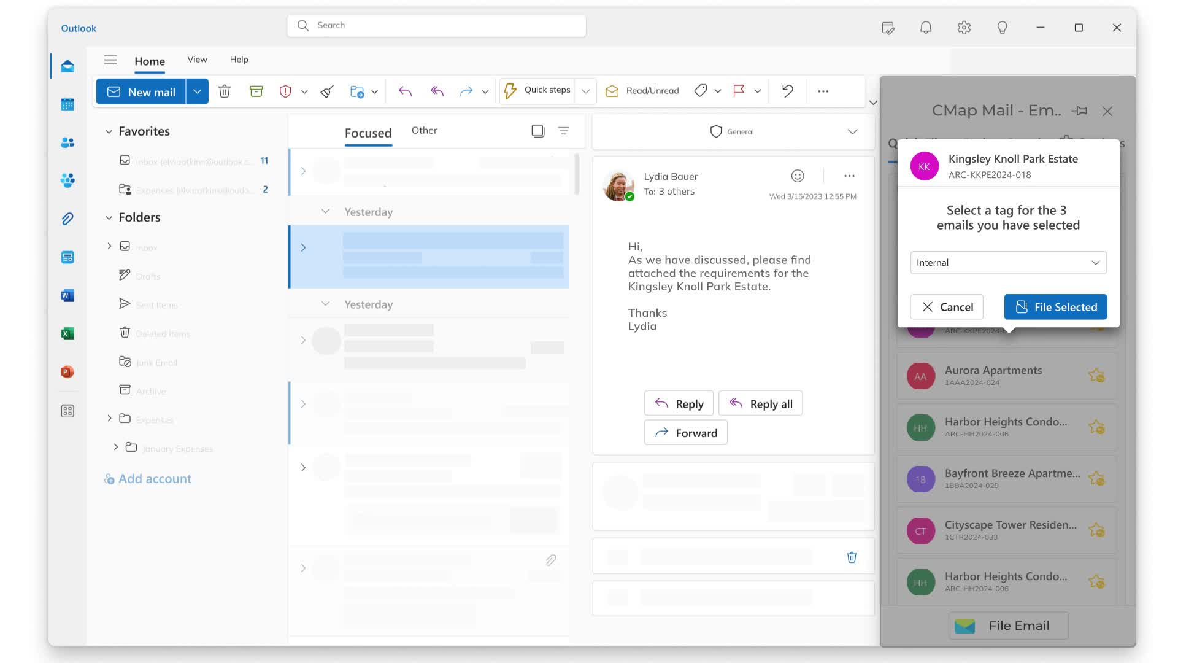Image resolution: width=1178 pixels, height=663 pixels.
Task: Toggle Read/Unread status
Action: [x=642, y=91]
